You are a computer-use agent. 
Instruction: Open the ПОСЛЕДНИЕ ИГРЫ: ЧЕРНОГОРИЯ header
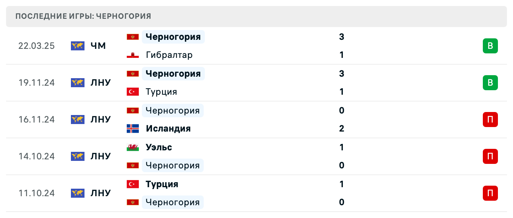[x=83, y=16]
